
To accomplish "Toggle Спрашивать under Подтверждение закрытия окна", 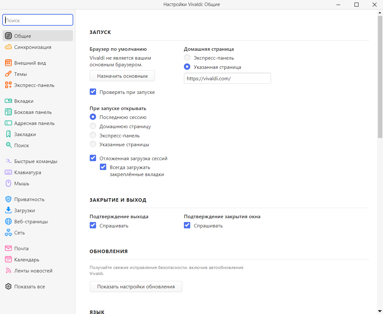I will point(187,225).
